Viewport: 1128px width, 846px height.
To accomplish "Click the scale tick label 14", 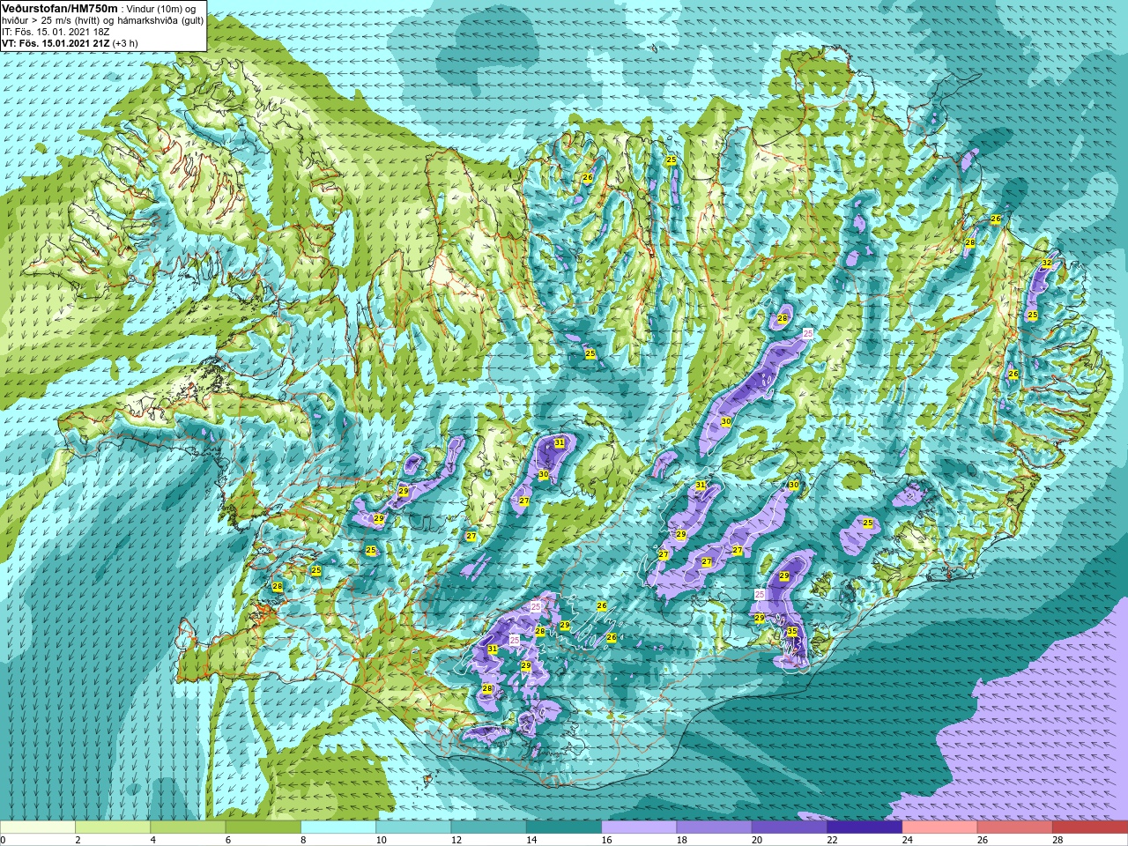I will tap(531, 840).
